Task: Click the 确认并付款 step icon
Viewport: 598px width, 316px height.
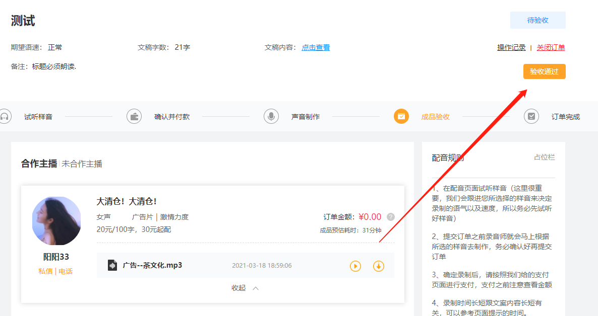Action: click(x=134, y=116)
